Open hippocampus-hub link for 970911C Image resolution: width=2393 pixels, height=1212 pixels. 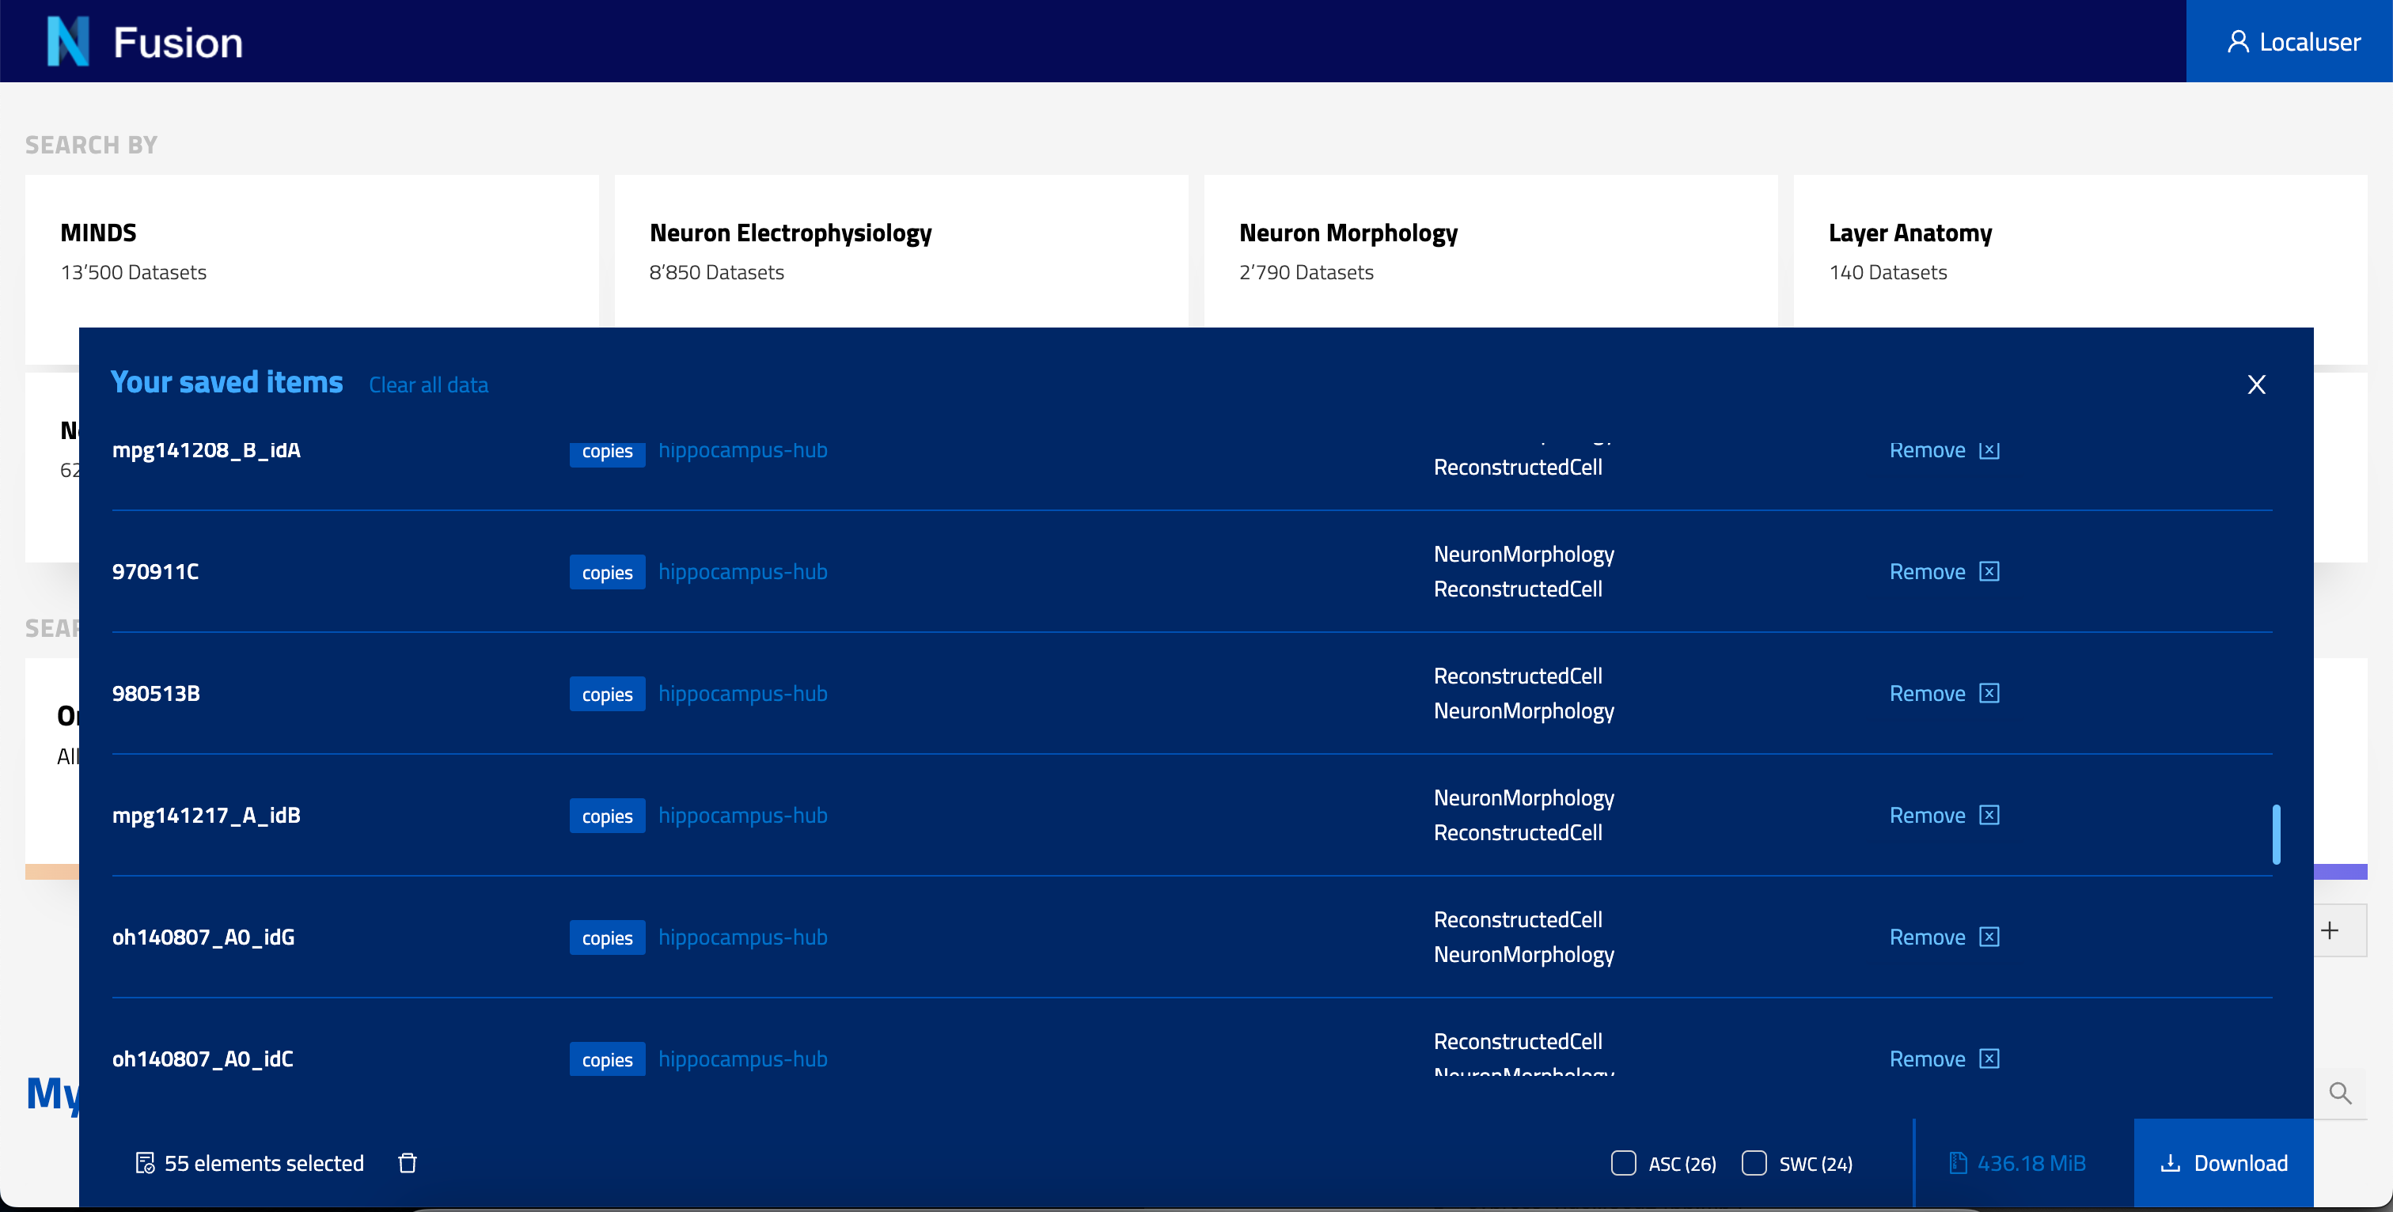pos(742,572)
